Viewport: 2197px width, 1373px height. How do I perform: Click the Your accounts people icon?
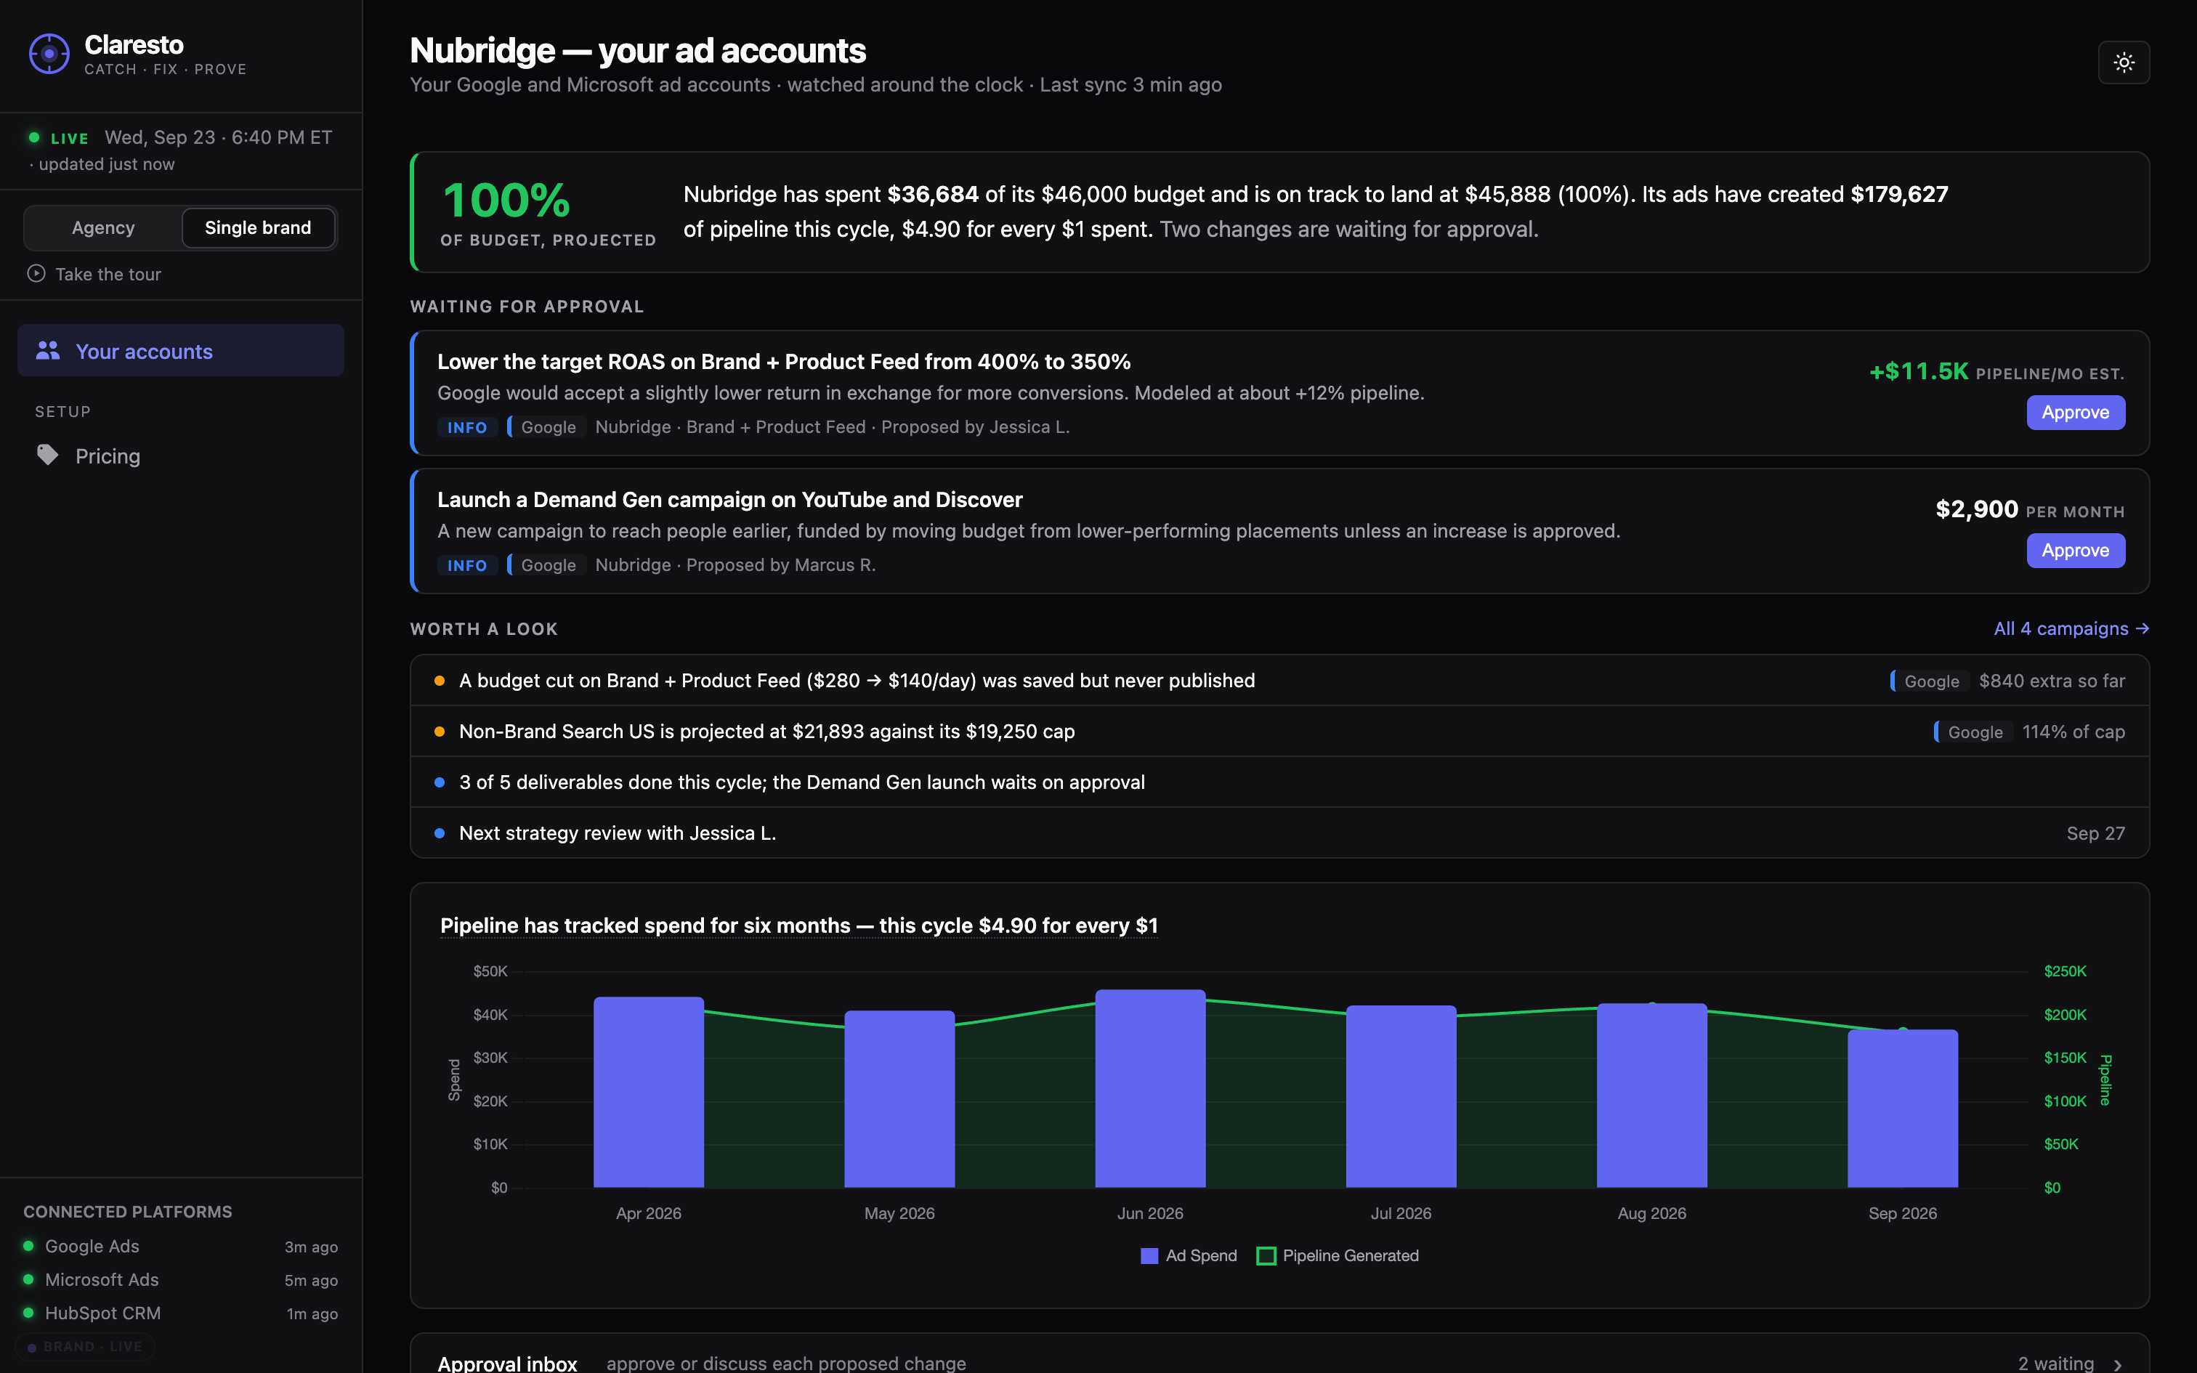coord(48,350)
